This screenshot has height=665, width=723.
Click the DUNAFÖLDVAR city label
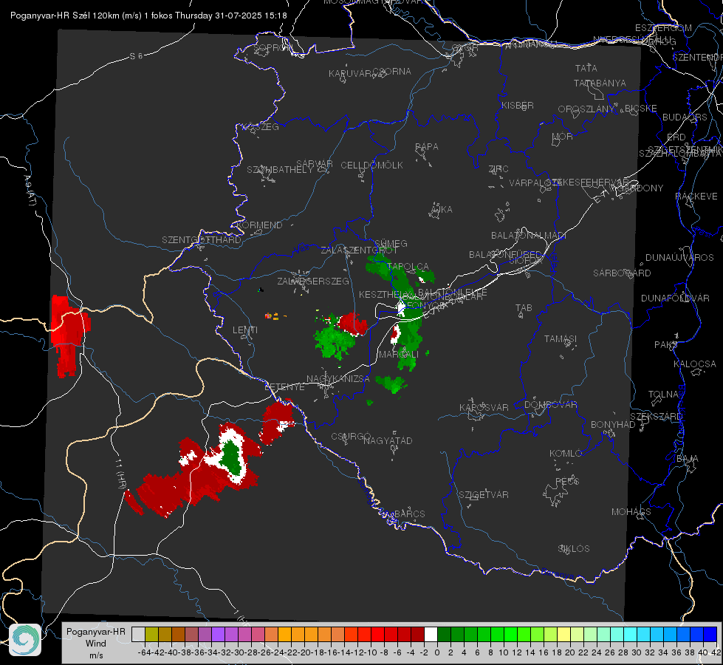tap(675, 298)
